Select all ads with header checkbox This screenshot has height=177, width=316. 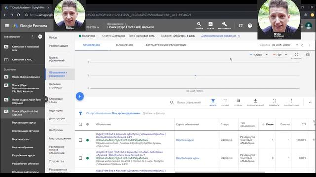80,124
